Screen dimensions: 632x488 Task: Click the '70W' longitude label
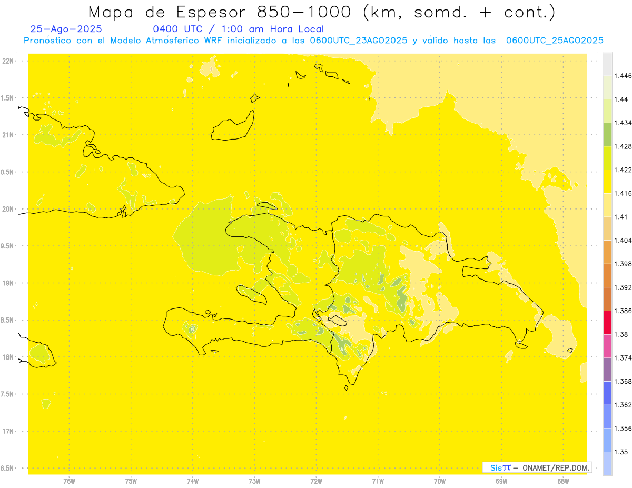(440, 481)
